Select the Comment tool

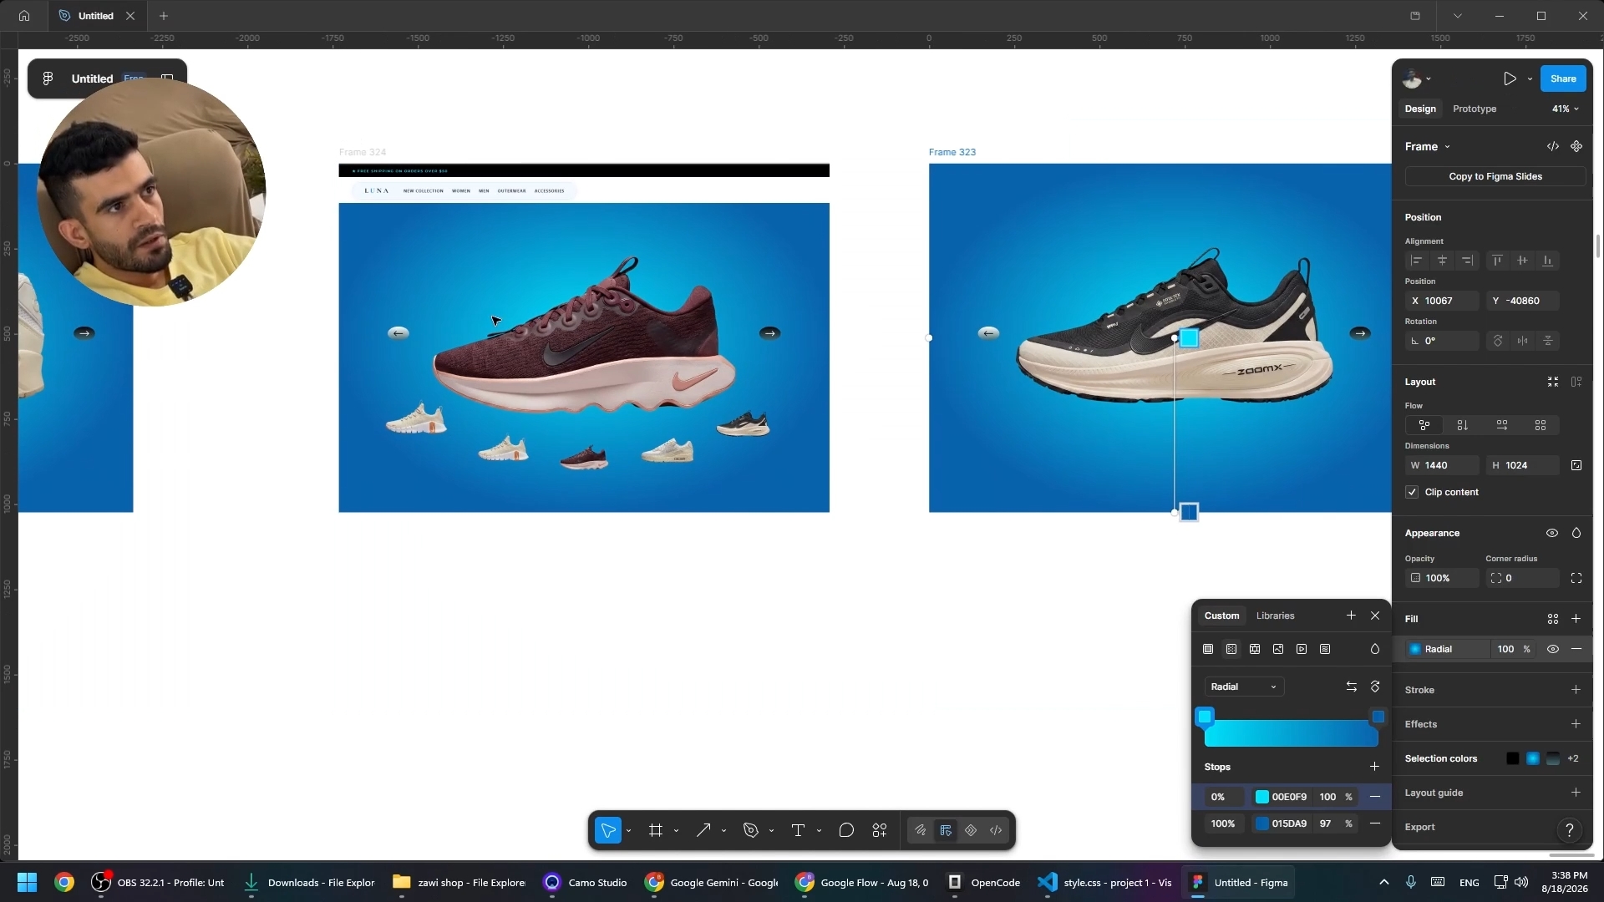(846, 830)
